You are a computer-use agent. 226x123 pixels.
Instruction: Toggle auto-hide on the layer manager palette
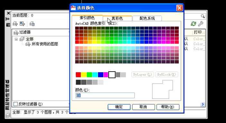[x=8, y=19]
